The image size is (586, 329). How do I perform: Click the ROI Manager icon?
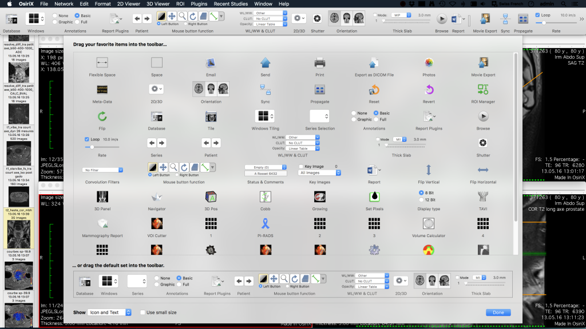(483, 89)
